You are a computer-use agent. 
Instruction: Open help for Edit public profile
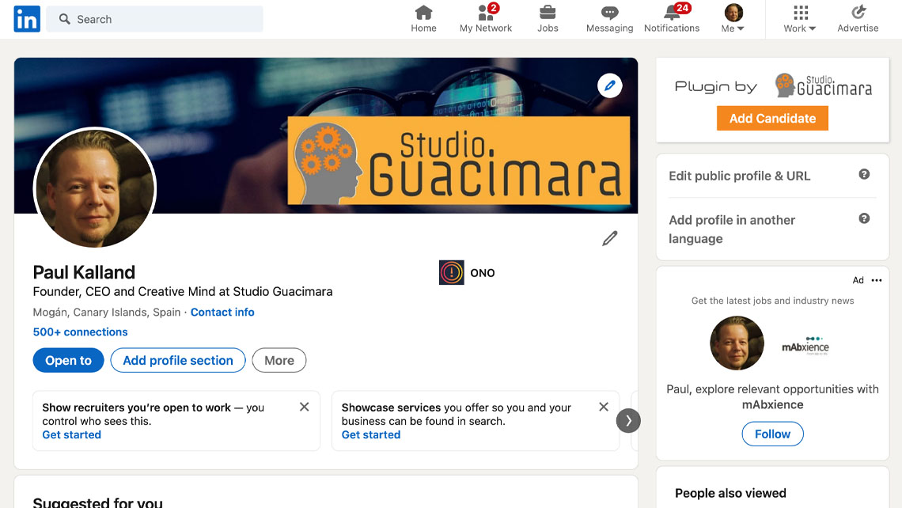pos(864,174)
